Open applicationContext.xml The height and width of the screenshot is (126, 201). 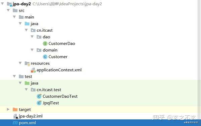[x=59, y=70]
